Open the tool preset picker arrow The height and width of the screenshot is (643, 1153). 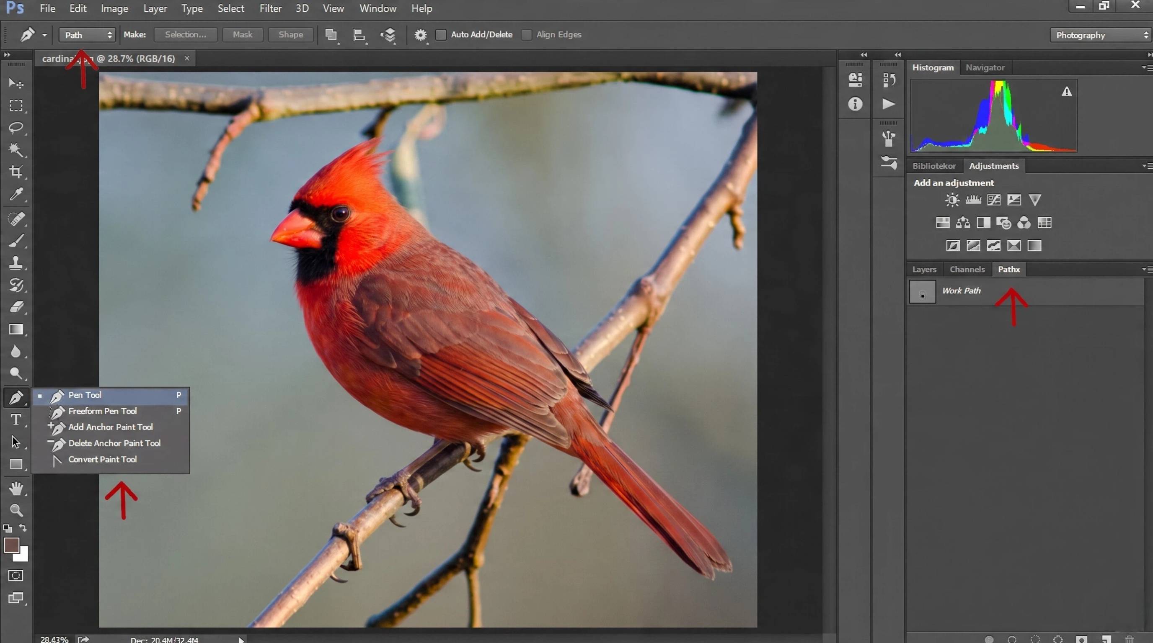(44, 35)
